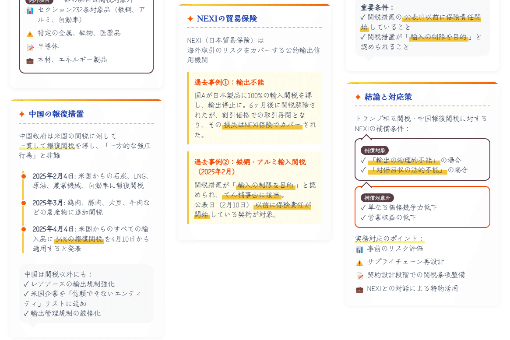Click the 実務対応のポイント: label
Image resolution: width=510 pixels, height=340 pixels.
[x=390, y=238]
